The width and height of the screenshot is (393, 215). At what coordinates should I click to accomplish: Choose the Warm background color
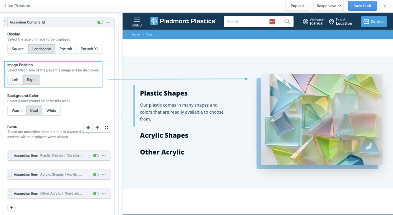coord(17,111)
